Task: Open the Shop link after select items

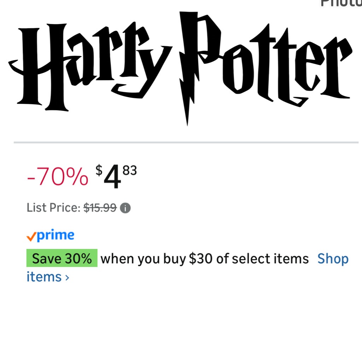Action: tap(333, 259)
